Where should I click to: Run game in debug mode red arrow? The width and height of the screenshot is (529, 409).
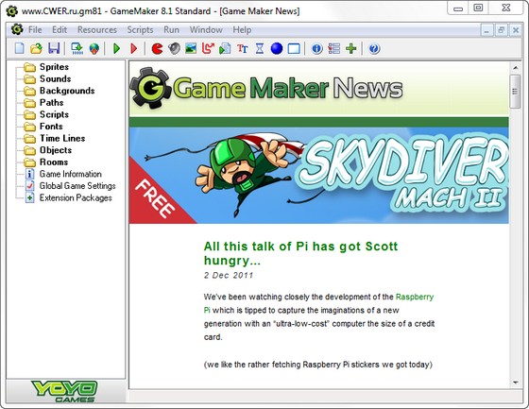coord(134,48)
